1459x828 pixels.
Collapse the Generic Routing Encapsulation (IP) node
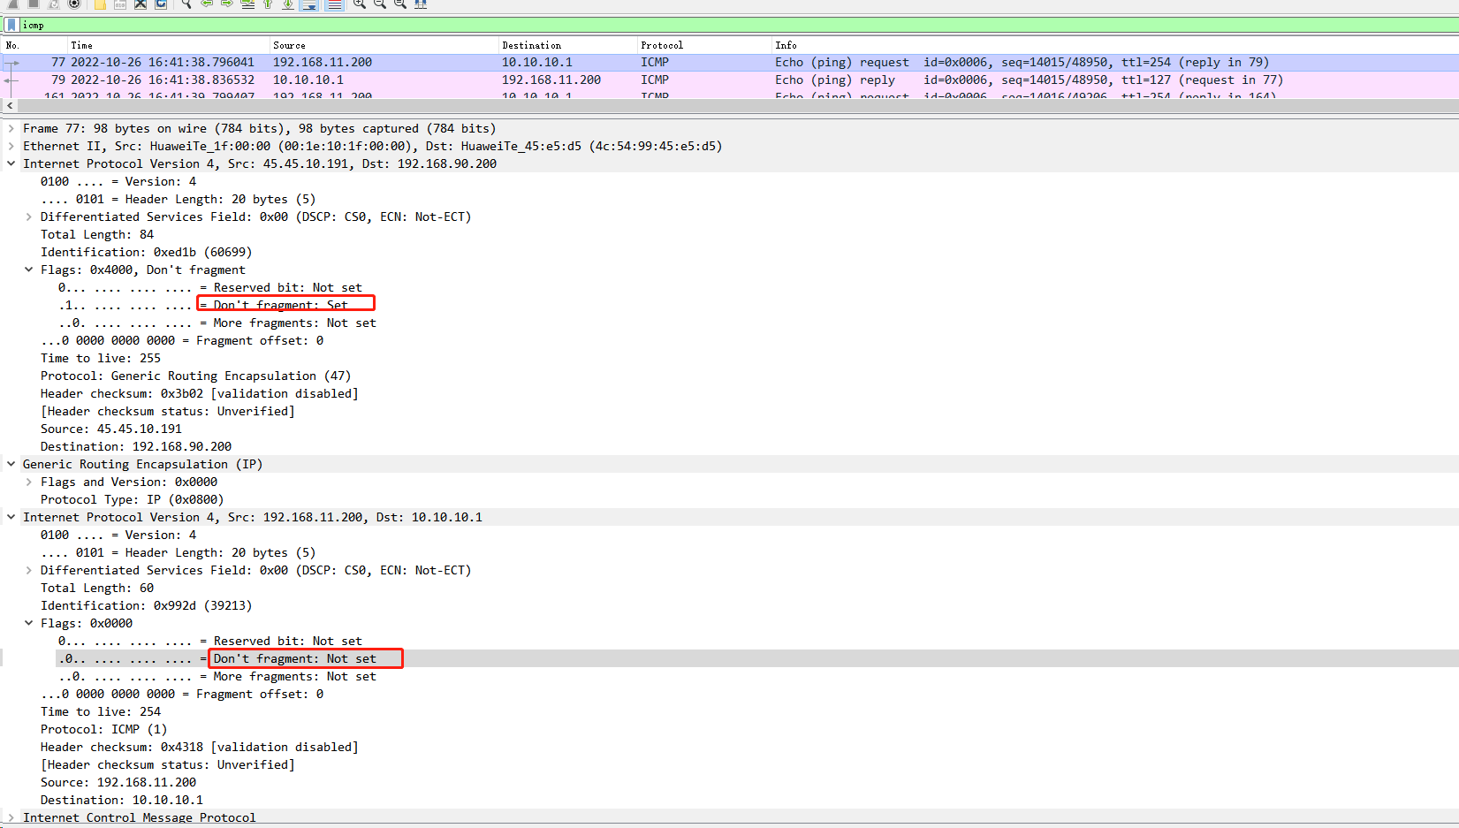(x=11, y=464)
